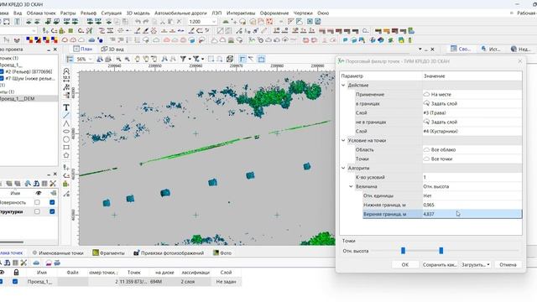Click the 'Верхняя граница' value field 4,837
Screen dimensions: 537x302
pyautogui.click(x=472, y=214)
